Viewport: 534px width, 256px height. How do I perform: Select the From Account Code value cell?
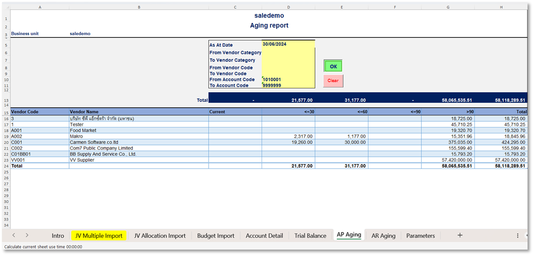click(x=288, y=80)
